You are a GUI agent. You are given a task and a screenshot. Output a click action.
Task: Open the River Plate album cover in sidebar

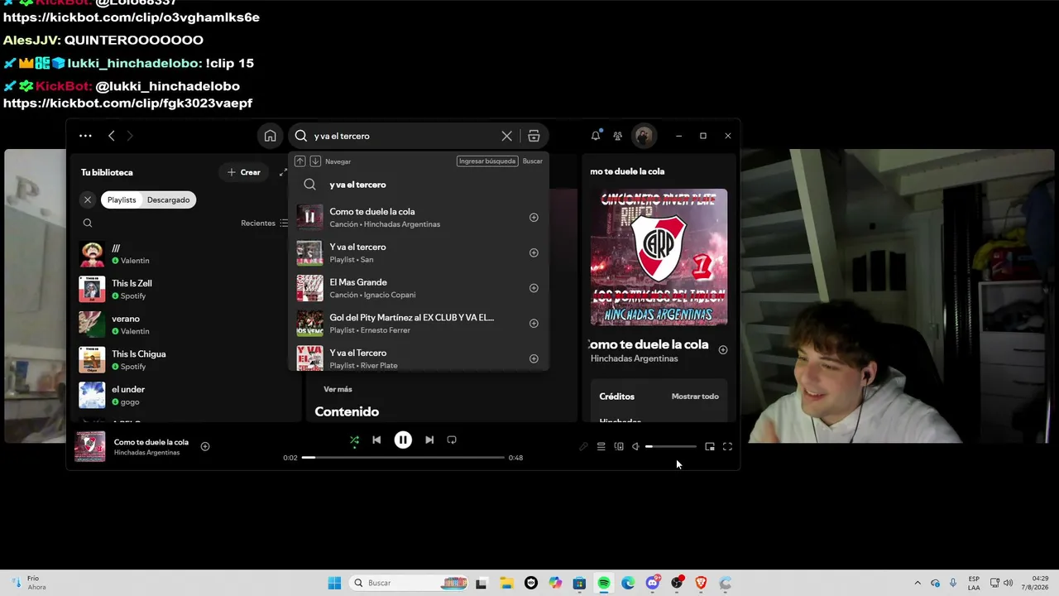(x=659, y=257)
